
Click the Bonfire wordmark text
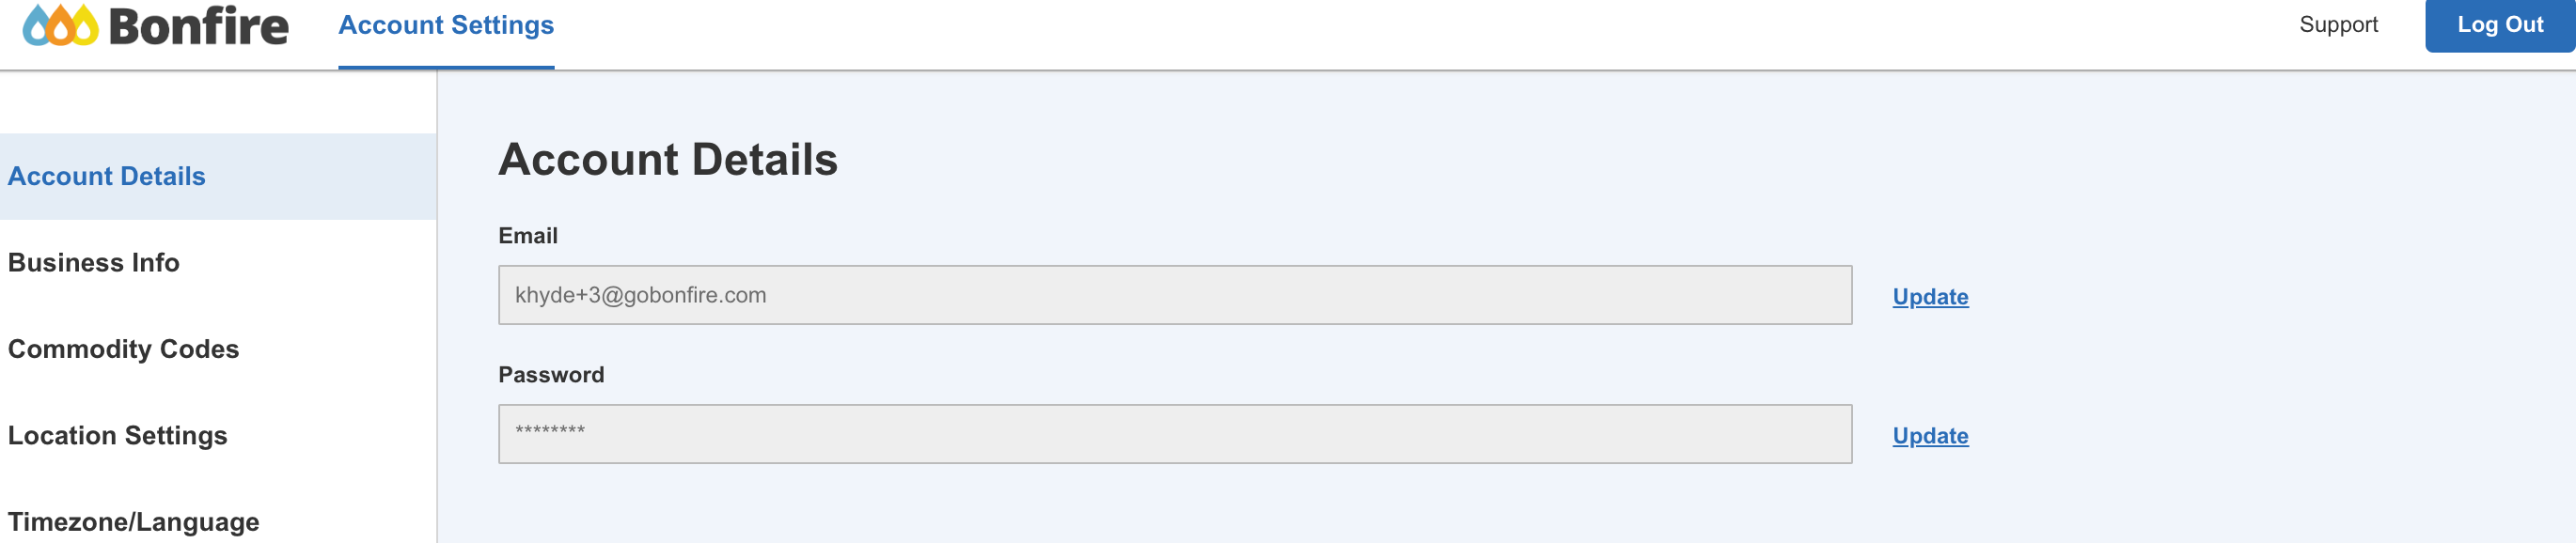click(x=198, y=25)
